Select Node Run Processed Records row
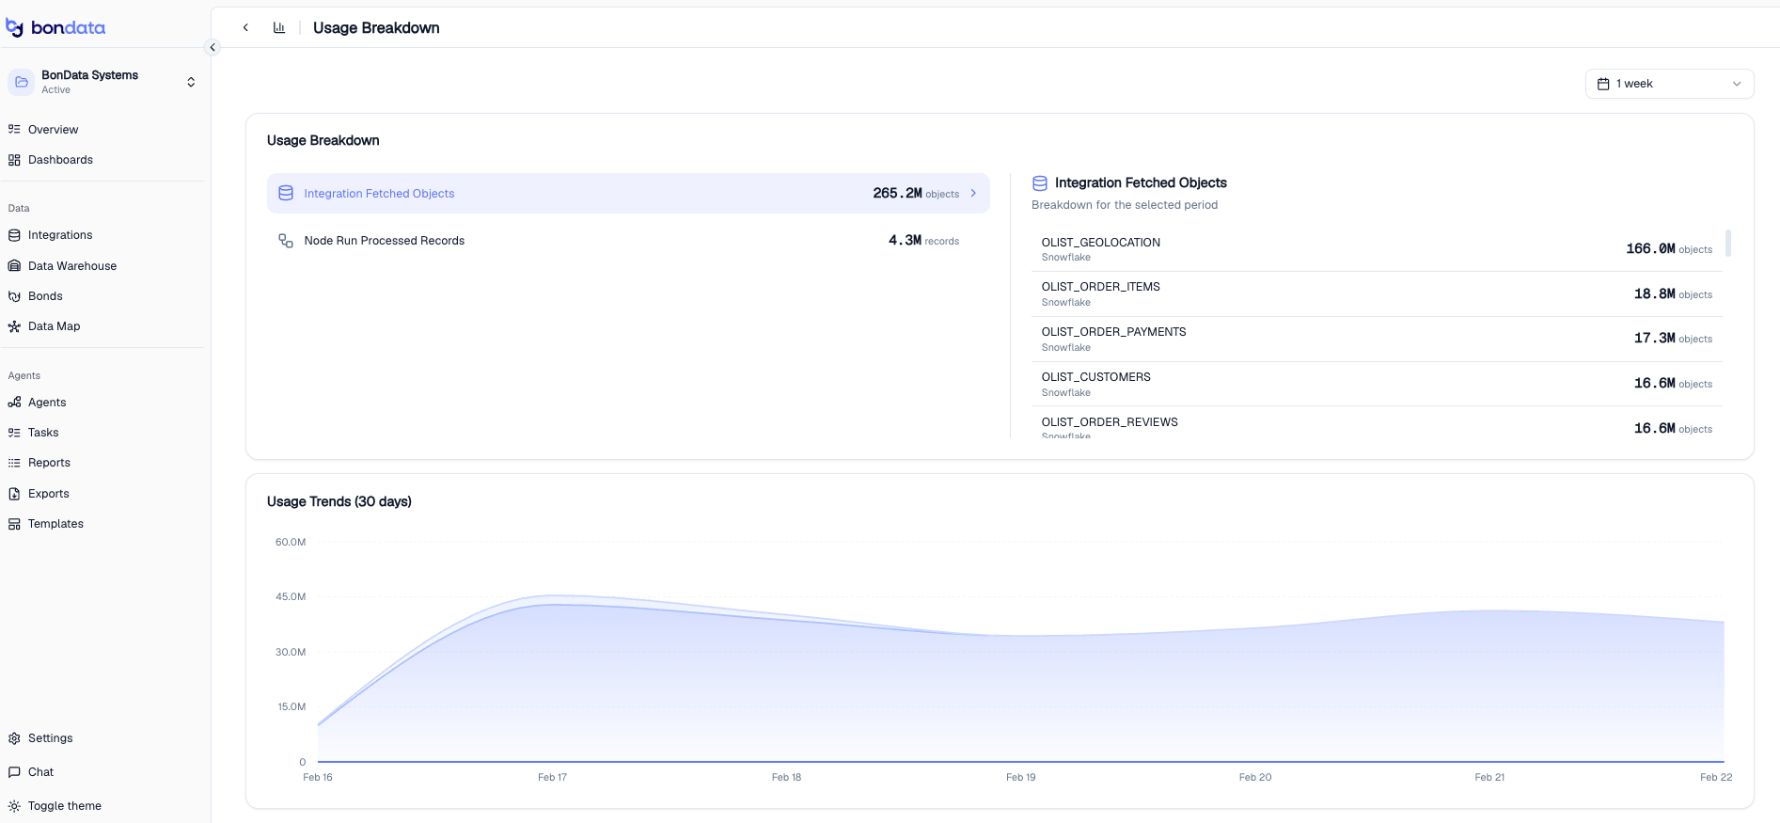 point(628,241)
